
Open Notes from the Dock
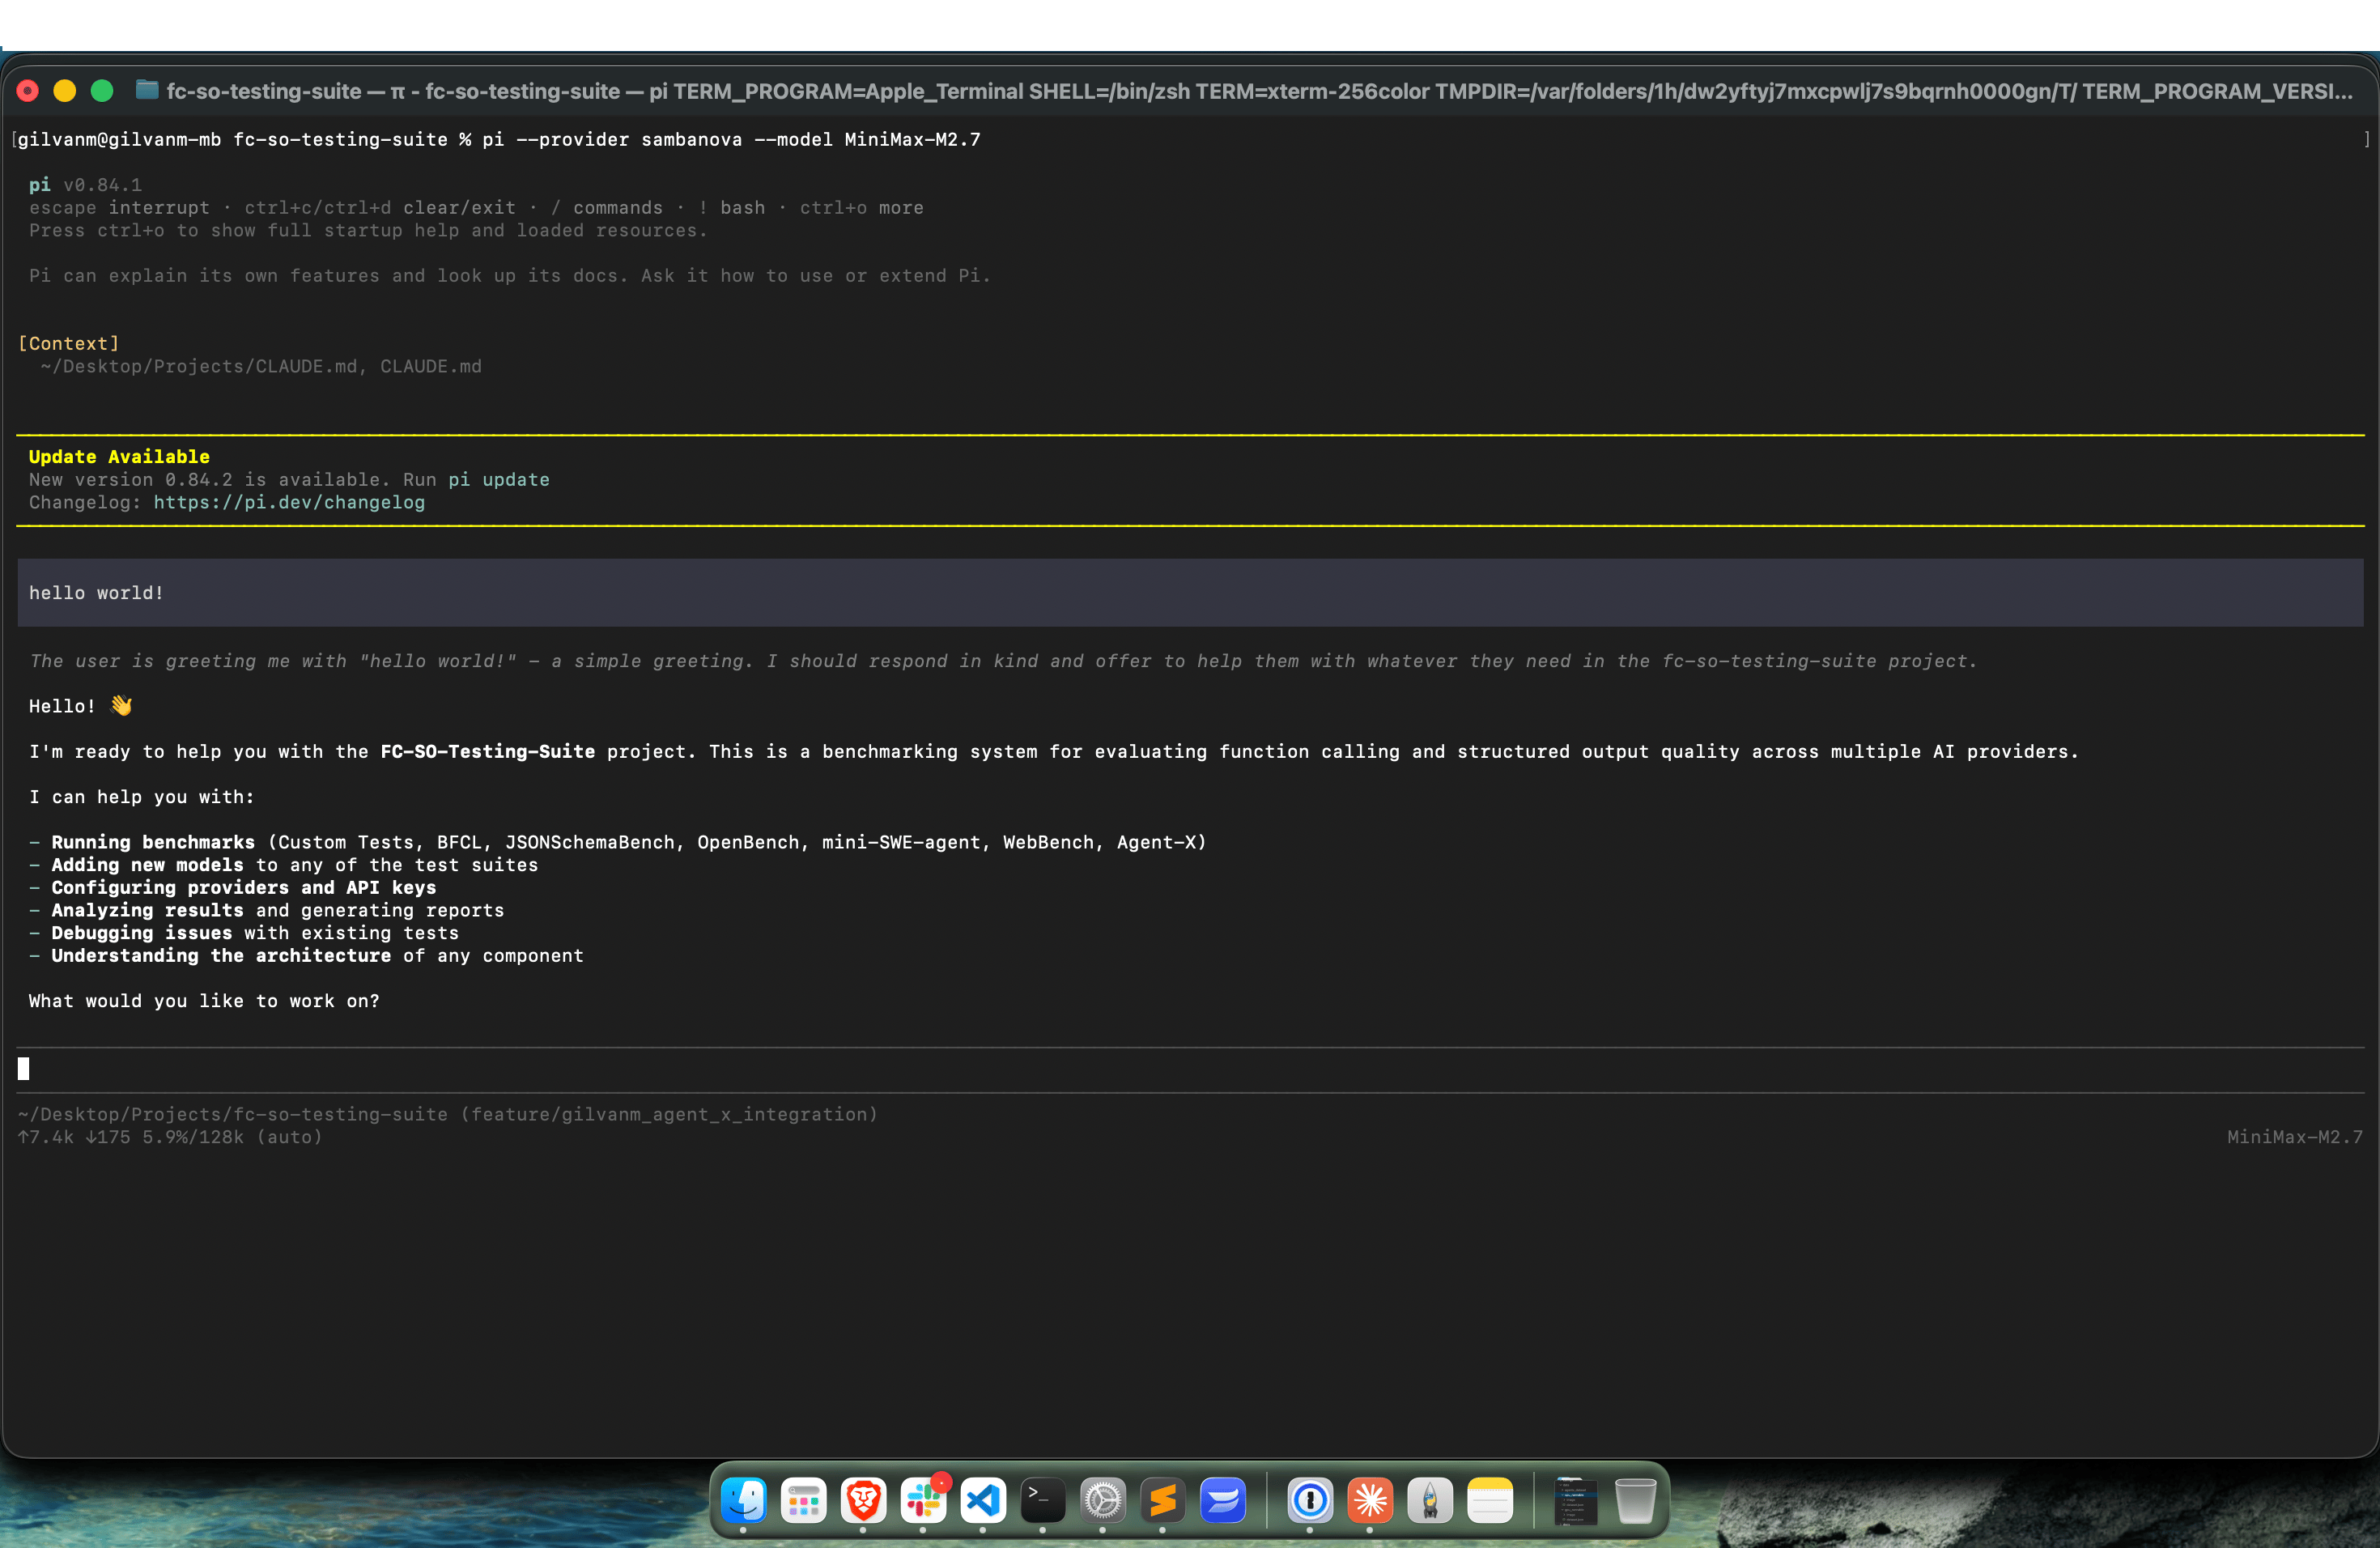pos(1490,1500)
